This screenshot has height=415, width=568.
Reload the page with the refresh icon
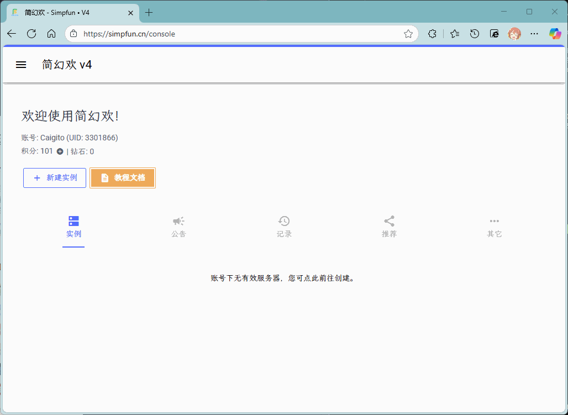[x=31, y=34]
